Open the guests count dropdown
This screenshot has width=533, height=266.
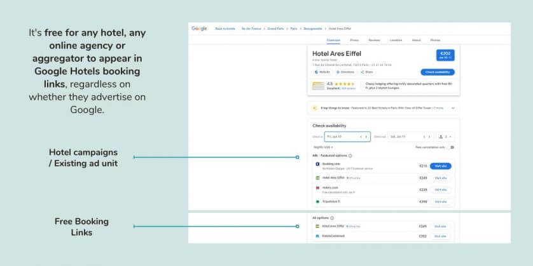tap(445, 136)
